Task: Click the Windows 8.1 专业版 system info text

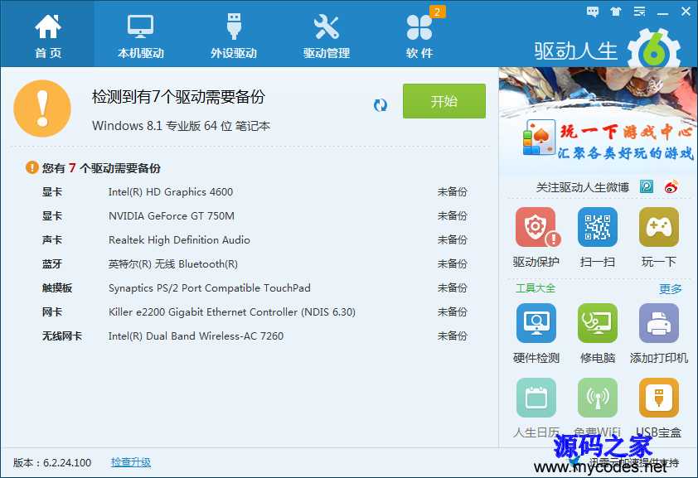Action: tap(182, 126)
